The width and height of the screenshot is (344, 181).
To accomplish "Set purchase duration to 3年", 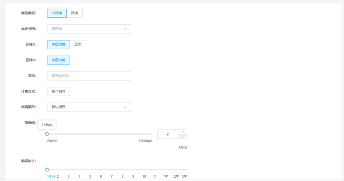I will pyautogui.click(x=185, y=176).
